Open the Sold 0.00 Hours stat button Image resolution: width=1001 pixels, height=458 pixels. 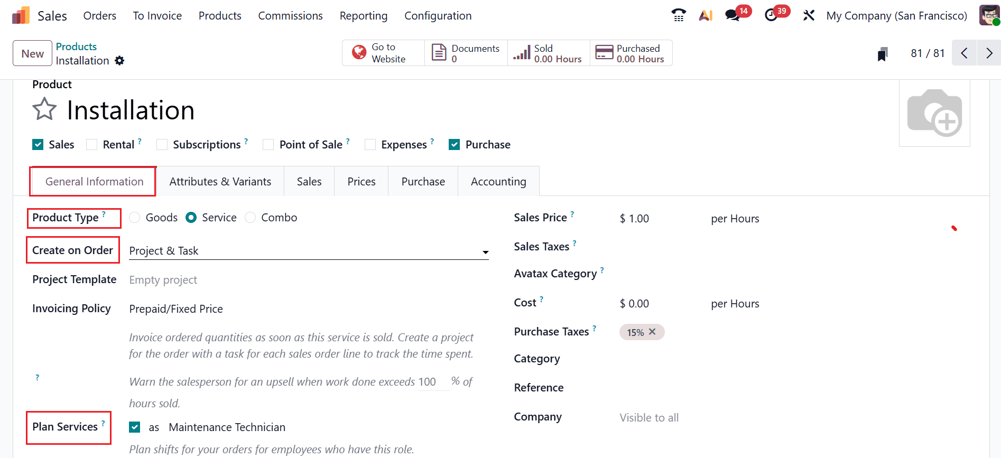[549, 53]
